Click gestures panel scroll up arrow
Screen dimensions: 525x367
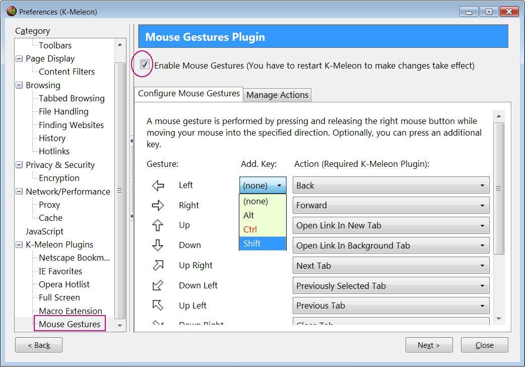click(499, 116)
